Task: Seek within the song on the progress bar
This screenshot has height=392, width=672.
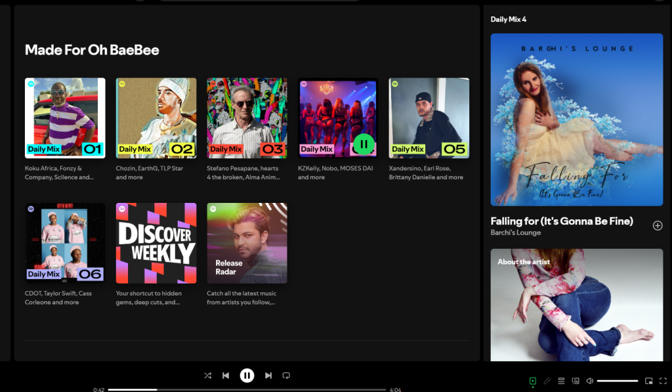Action: click(247, 390)
